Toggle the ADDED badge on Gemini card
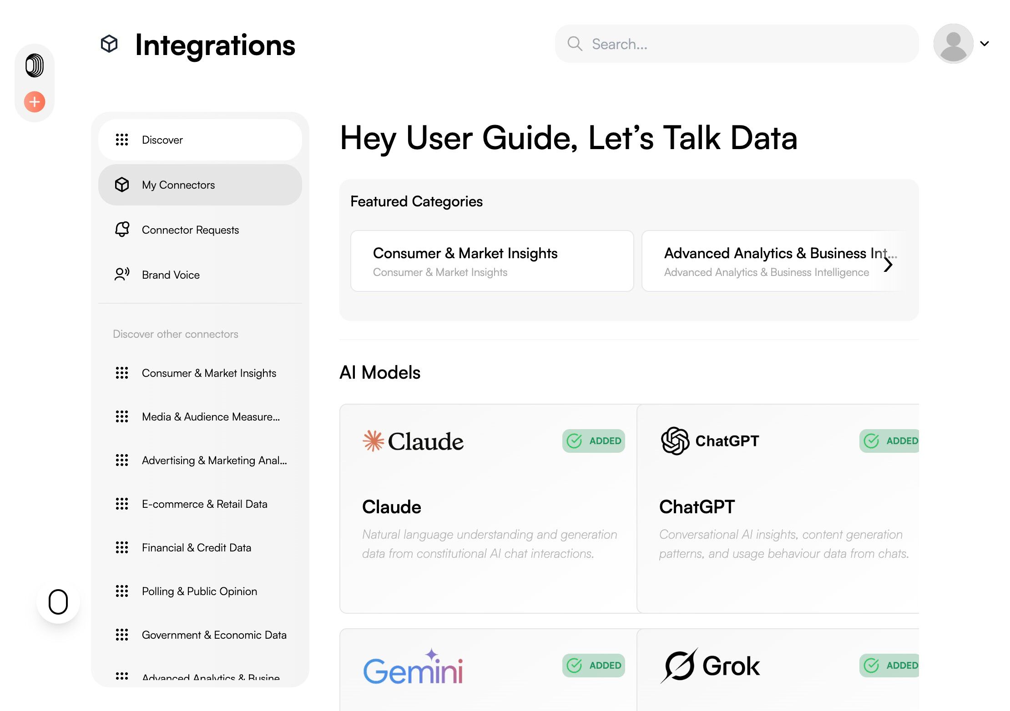Screen dimensions: 1010x711 point(593,665)
